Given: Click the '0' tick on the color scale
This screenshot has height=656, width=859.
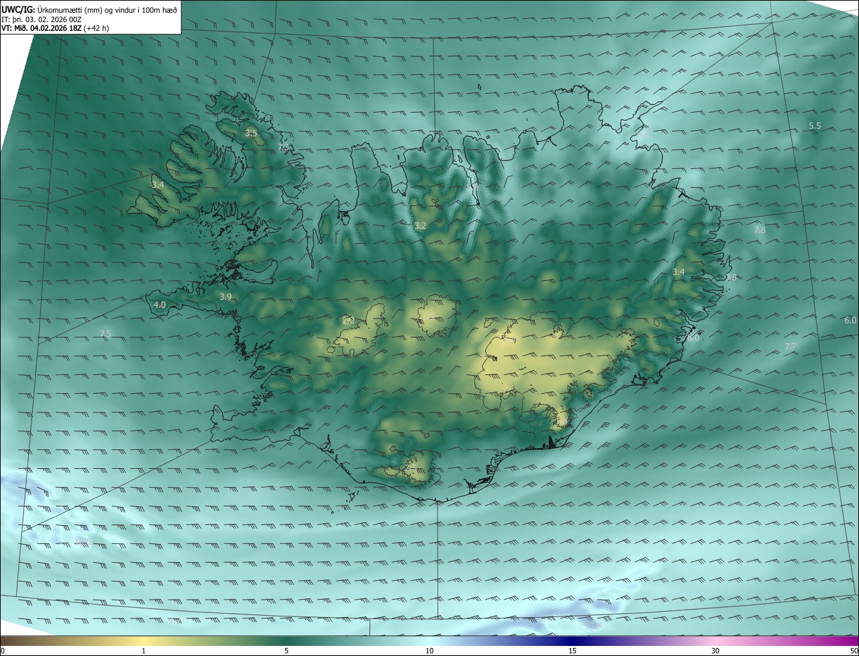Looking at the screenshot, I should [x=3, y=651].
